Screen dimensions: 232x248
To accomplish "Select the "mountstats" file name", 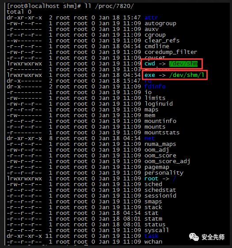I will (162, 132).
